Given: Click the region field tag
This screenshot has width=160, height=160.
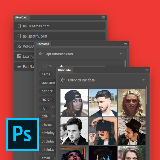Looking at the screenshot, I should (x=46, y=99).
